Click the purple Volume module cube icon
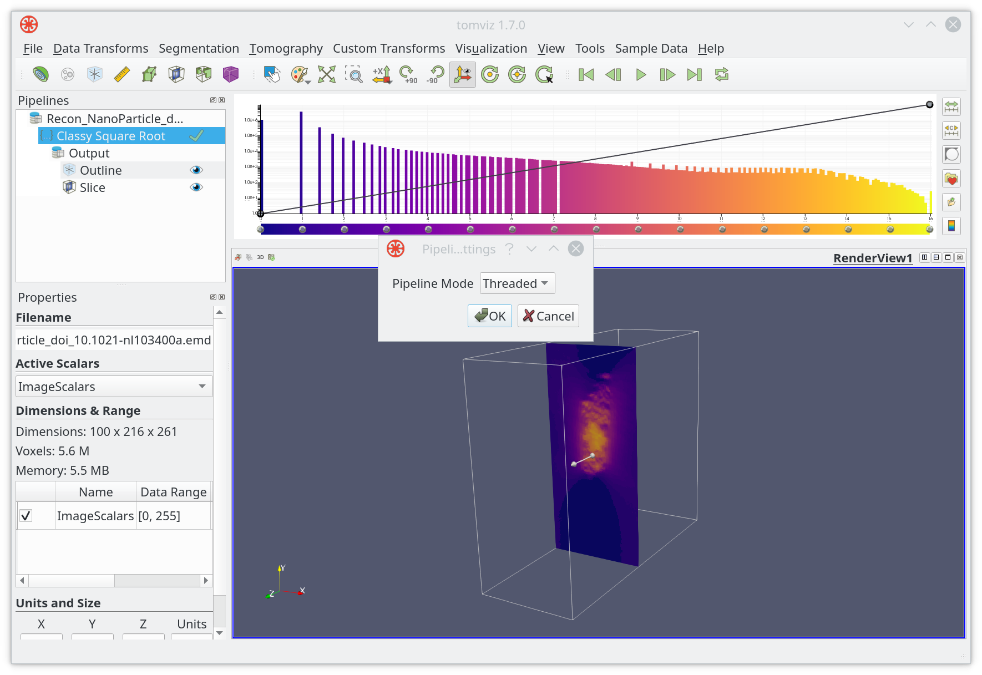Screen dimensions: 982x675 tap(231, 74)
